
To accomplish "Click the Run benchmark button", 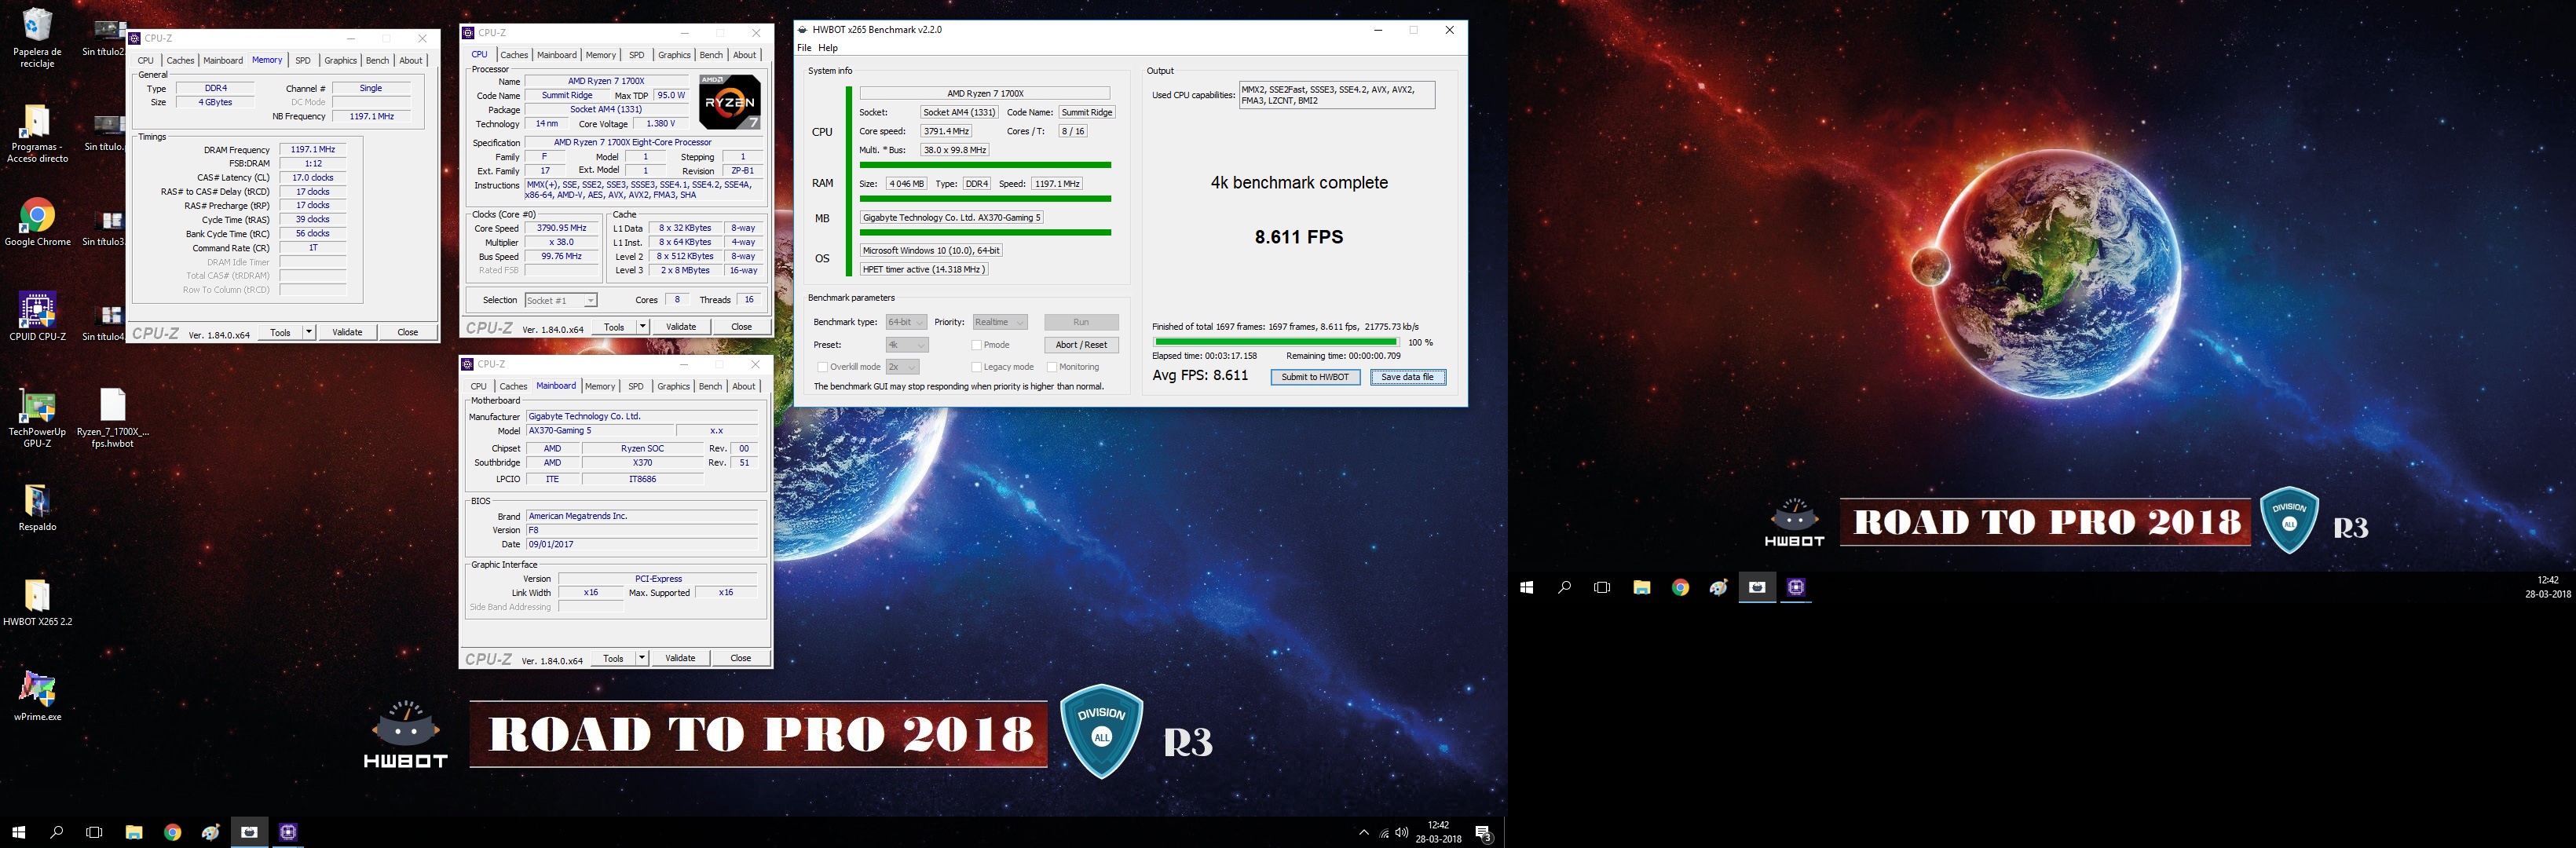I will coord(1081,322).
